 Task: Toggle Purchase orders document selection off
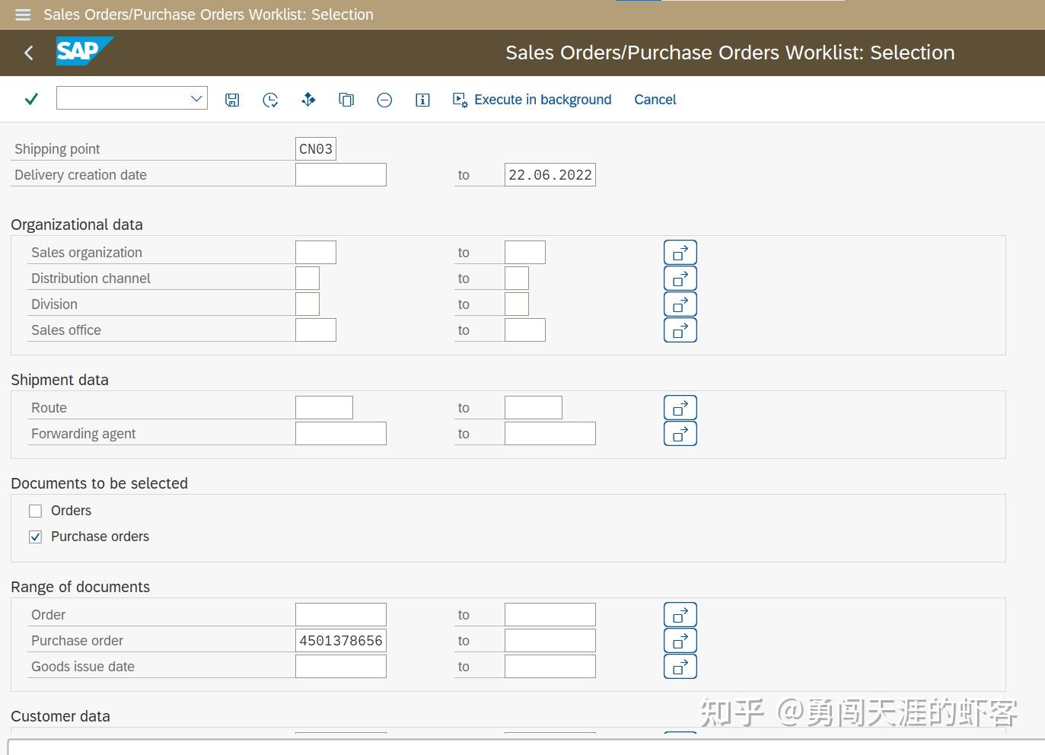coord(35,537)
